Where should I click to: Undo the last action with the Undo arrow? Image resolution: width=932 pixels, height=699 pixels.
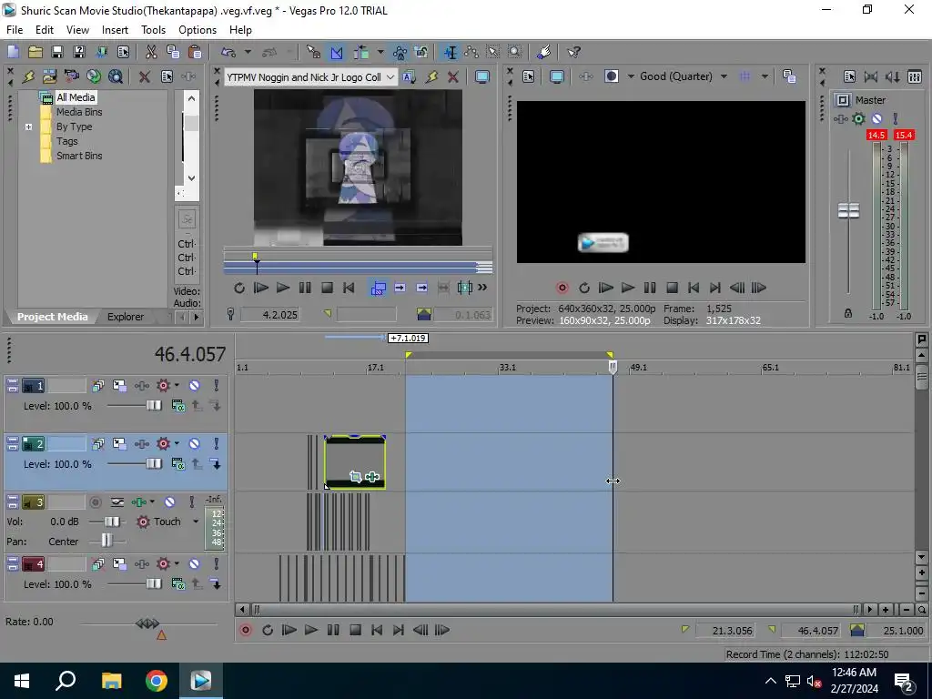[228, 52]
